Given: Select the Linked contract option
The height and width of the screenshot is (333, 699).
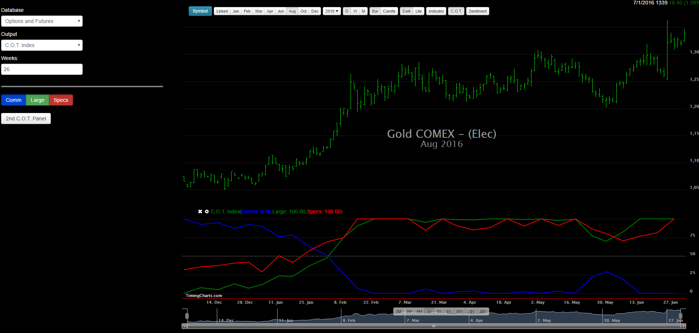Looking at the screenshot, I should 222,11.
